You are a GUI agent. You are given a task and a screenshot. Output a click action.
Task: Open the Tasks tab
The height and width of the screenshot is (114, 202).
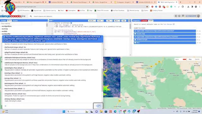(151, 21)
